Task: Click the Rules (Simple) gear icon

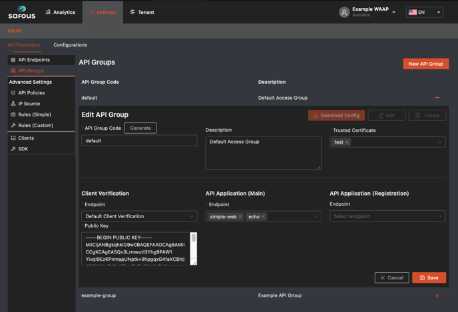Action: (x=13, y=114)
